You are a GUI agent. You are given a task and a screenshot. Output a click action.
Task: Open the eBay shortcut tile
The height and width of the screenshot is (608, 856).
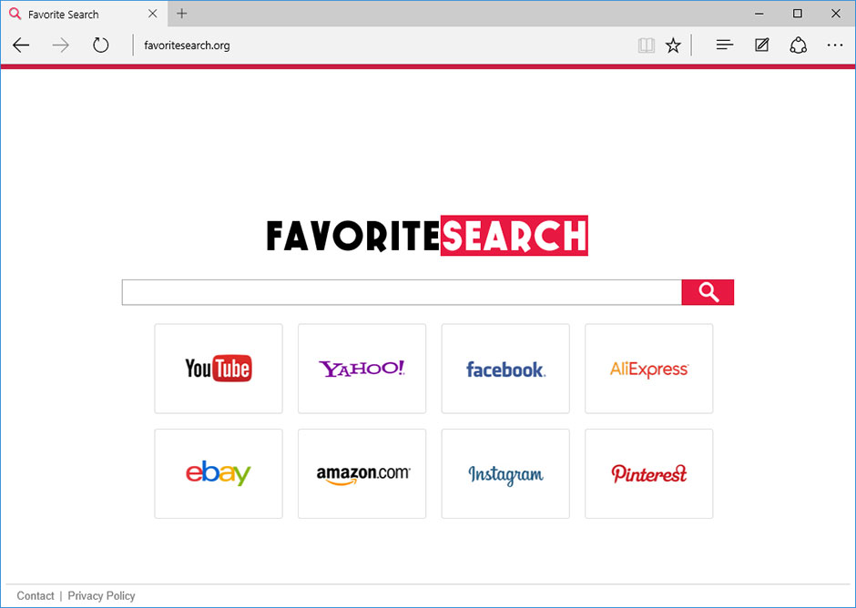pyautogui.click(x=219, y=473)
